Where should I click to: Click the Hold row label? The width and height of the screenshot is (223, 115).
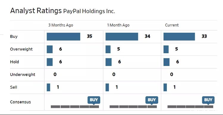[15, 62]
